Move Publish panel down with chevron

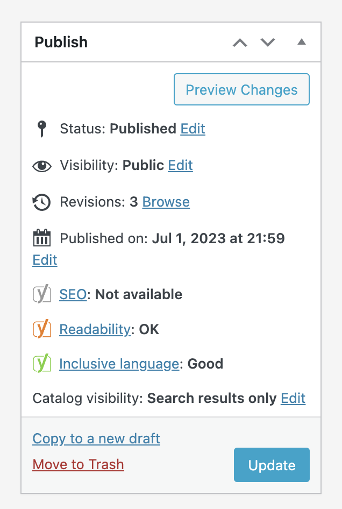268,42
